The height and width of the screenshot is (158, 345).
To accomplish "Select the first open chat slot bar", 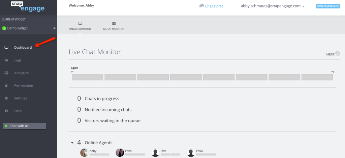I will pyautogui.click(x=88, y=77).
